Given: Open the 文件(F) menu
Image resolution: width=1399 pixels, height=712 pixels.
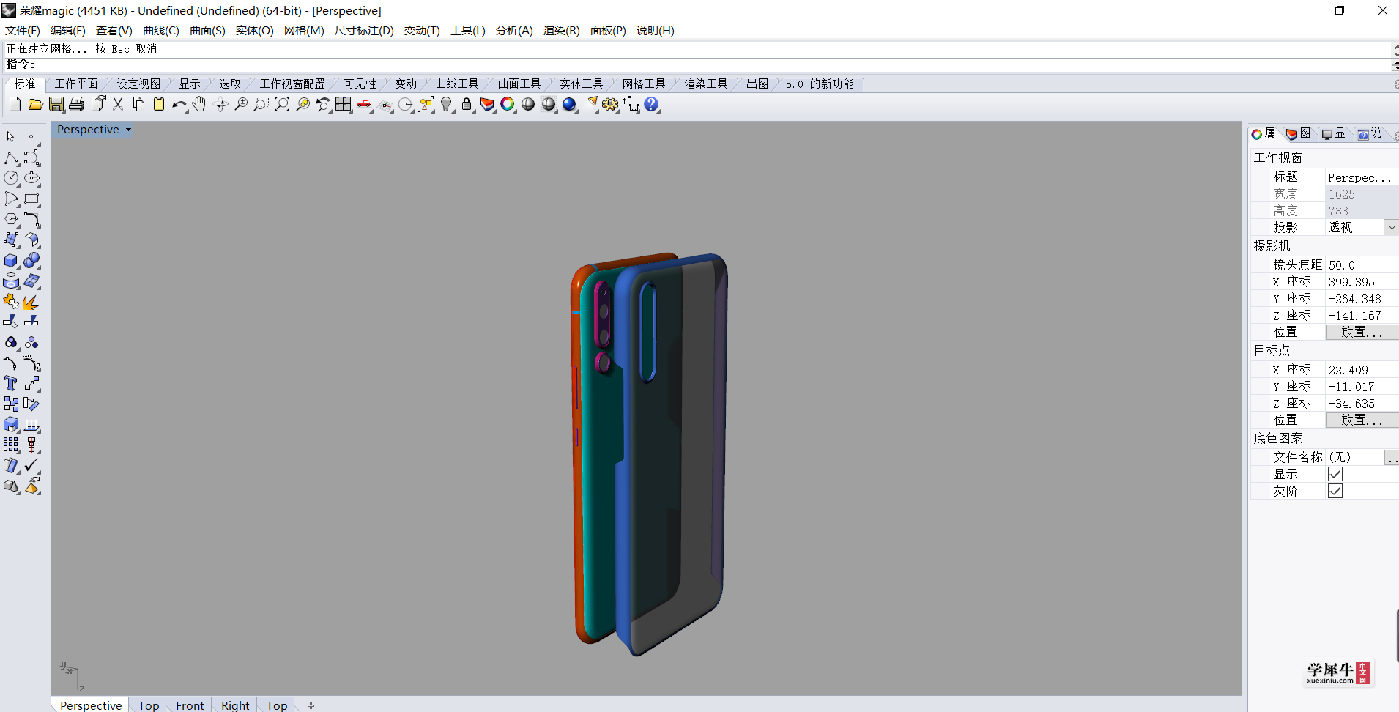Looking at the screenshot, I should 23,30.
